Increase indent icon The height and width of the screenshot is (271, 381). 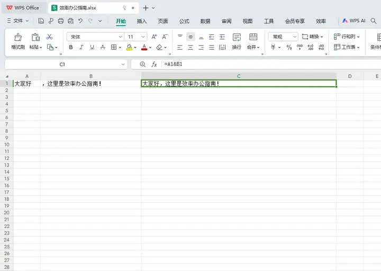222,37
